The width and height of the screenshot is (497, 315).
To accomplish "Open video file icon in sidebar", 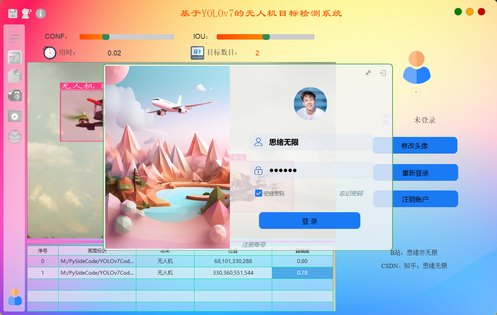I will pos(15,116).
